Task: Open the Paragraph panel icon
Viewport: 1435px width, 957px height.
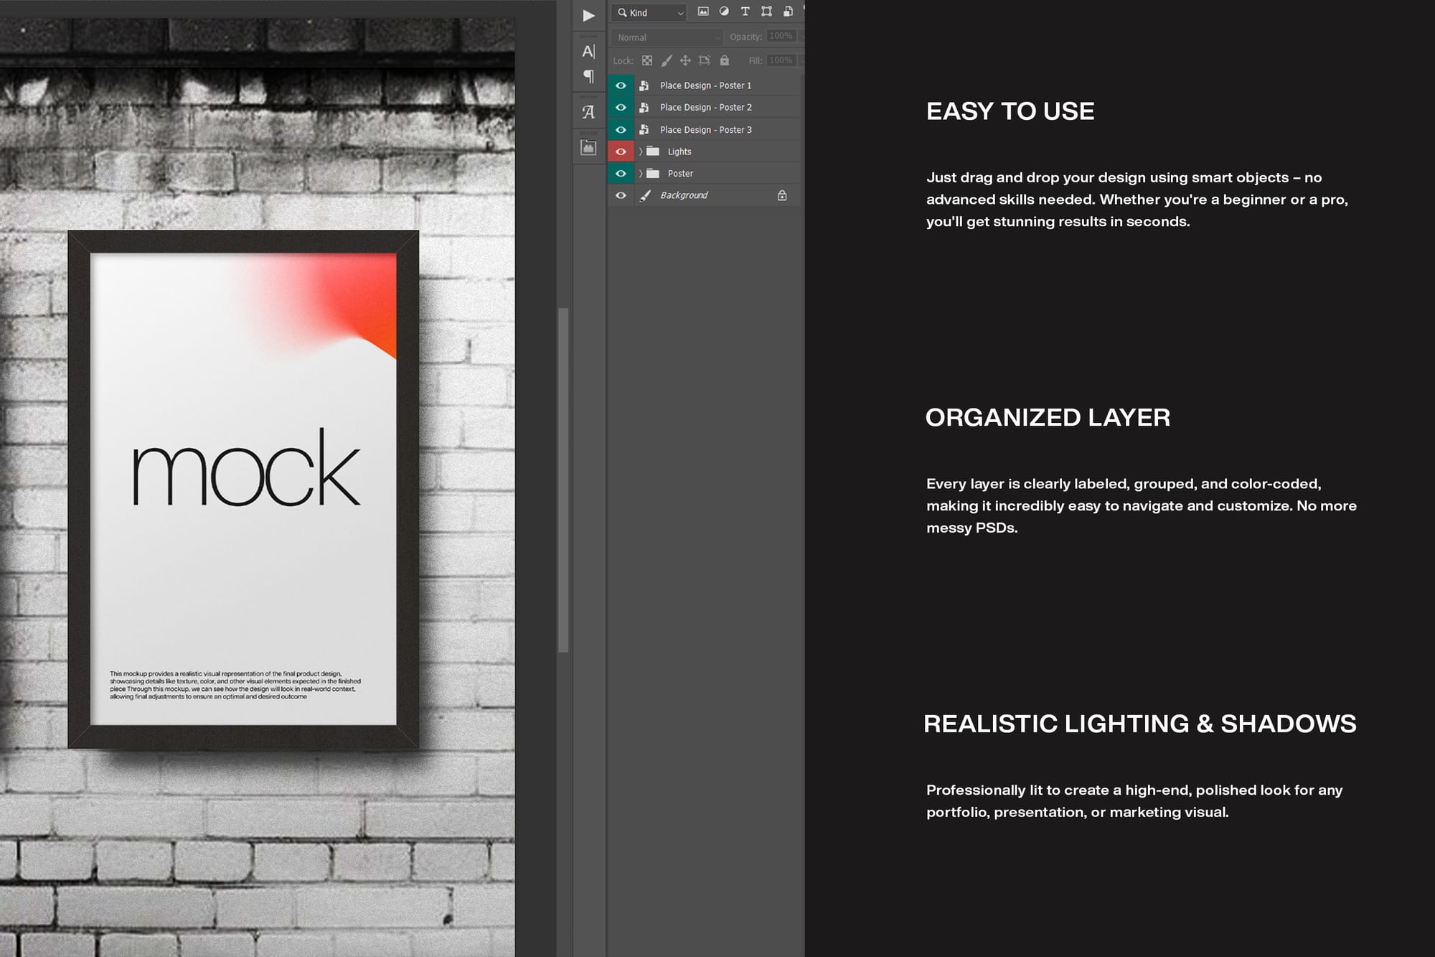Action: [588, 76]
